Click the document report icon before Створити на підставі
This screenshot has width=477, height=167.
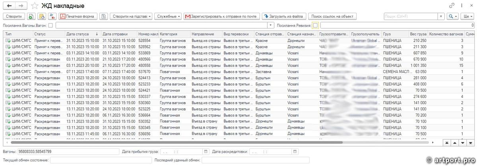click(103, 16)
